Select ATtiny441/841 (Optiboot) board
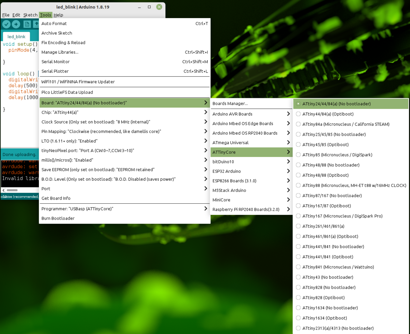 point(351,257)
